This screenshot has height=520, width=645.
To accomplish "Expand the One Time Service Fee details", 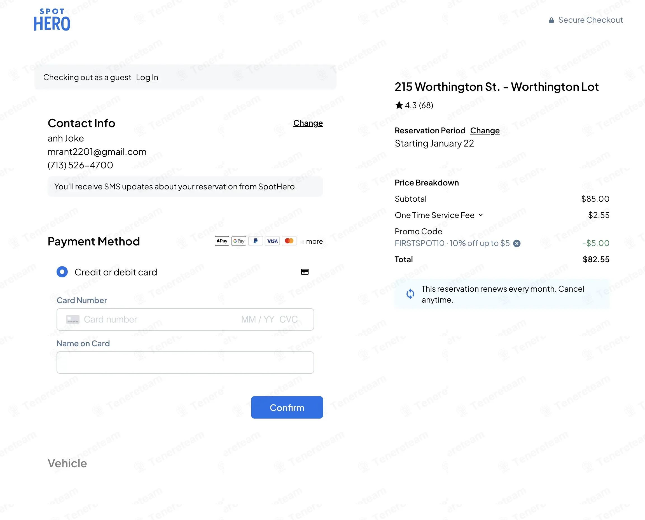I will 481,215.
